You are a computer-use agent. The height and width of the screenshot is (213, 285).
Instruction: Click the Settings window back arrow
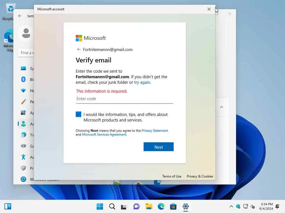point(20,16)
